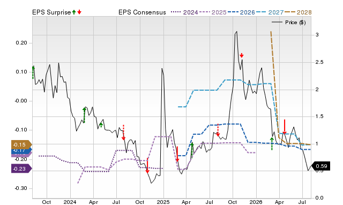
Task: Click the black 0.59 current price flag
Action: coord(320,166)
